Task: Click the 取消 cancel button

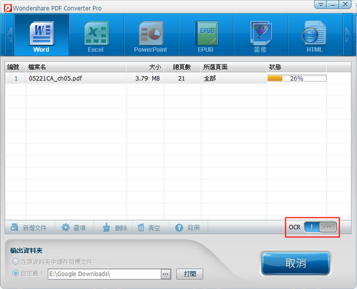Action: coord(295,263)
